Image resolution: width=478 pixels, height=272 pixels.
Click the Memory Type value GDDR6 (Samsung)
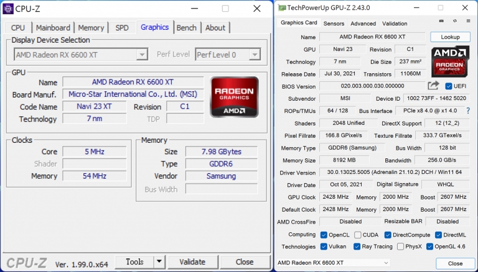coord(352,148)
